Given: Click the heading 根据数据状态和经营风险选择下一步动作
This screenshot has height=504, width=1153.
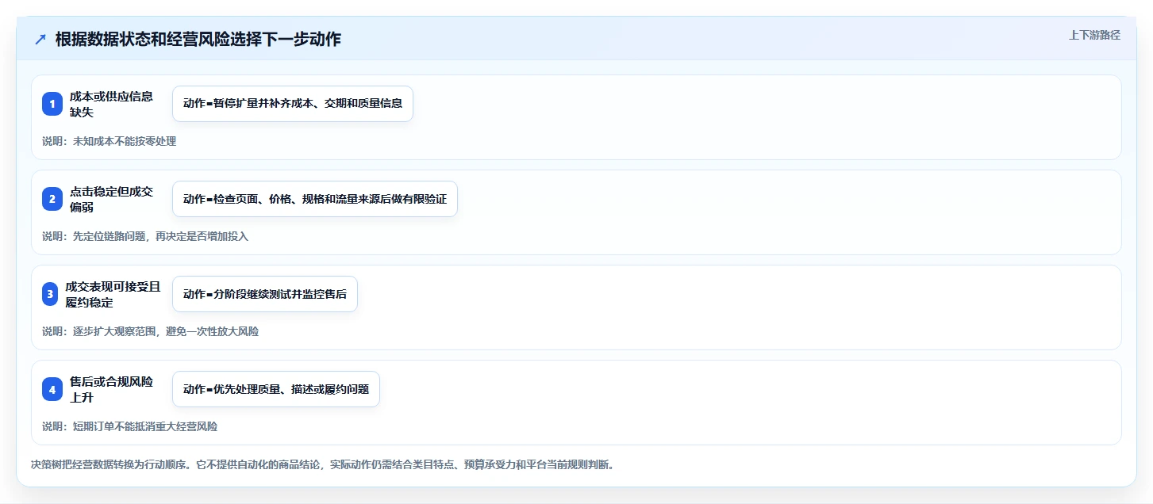Looking at the screenshot, I should pos(198,40).
